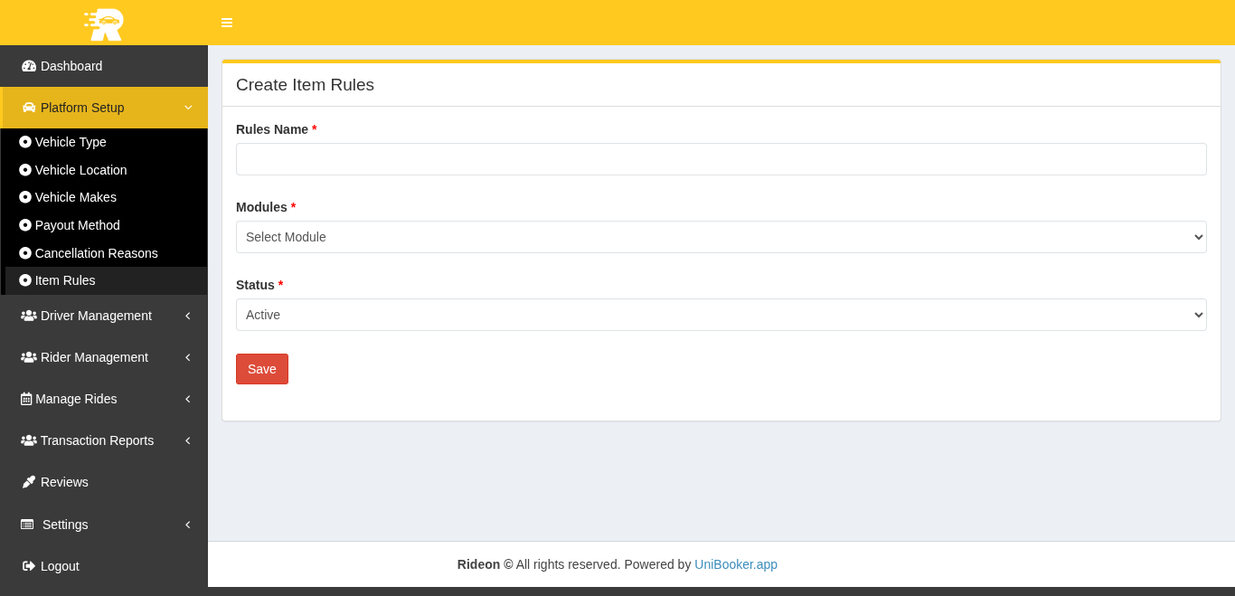Select Payout Method in the sidebar
The width and height of the screenshot is (1235, 596).
[77, 225]
